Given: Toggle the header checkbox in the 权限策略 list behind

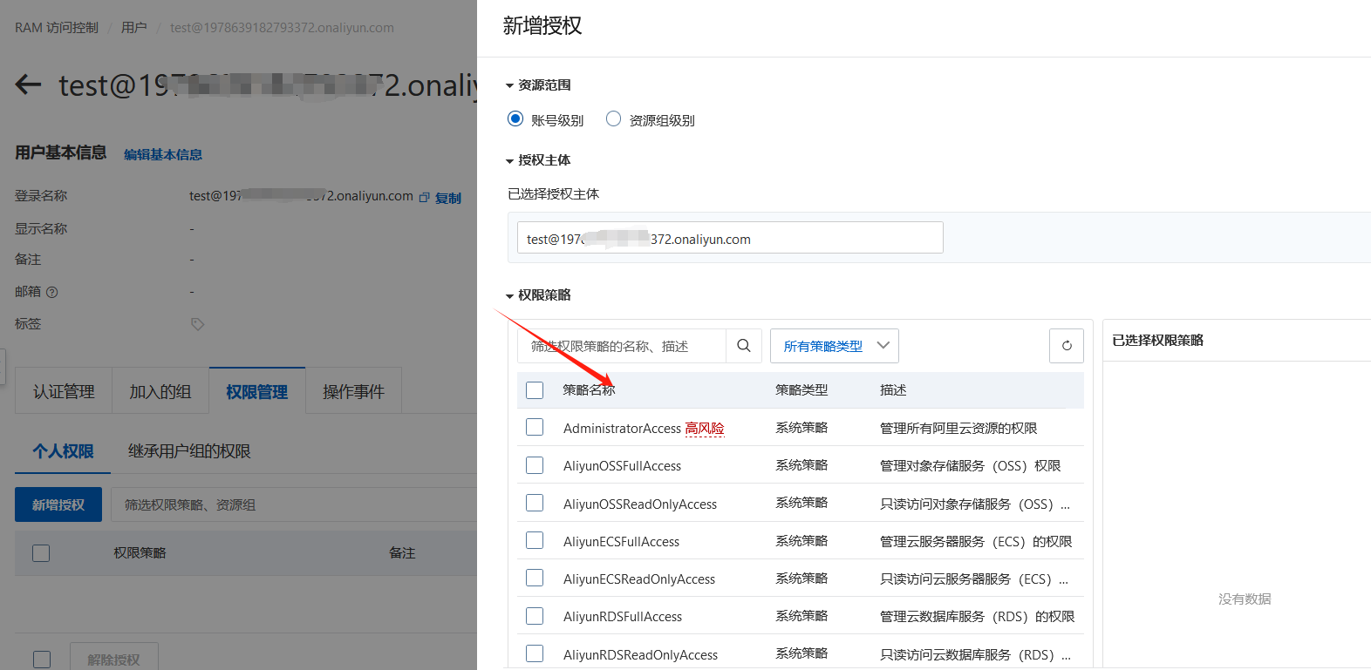Looking at the screenshot, I should (41, 553).
